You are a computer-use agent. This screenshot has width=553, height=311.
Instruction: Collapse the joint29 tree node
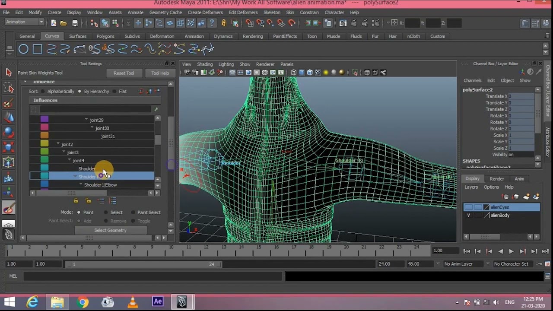86,120
